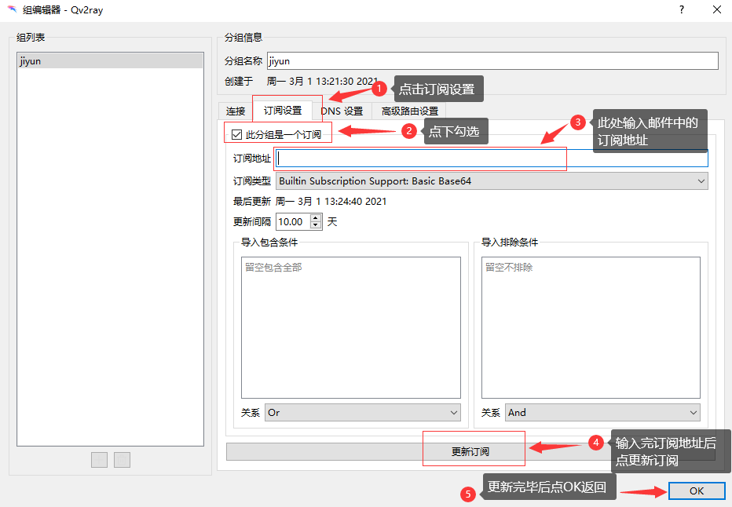
Task: Click the remove group button below list
Action: pos(122,460)
